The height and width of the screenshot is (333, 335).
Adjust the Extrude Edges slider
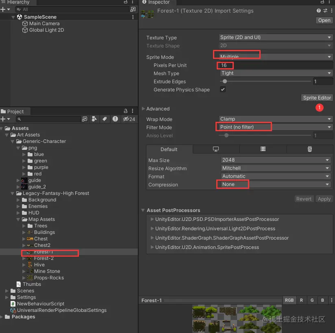click(225, 81)
